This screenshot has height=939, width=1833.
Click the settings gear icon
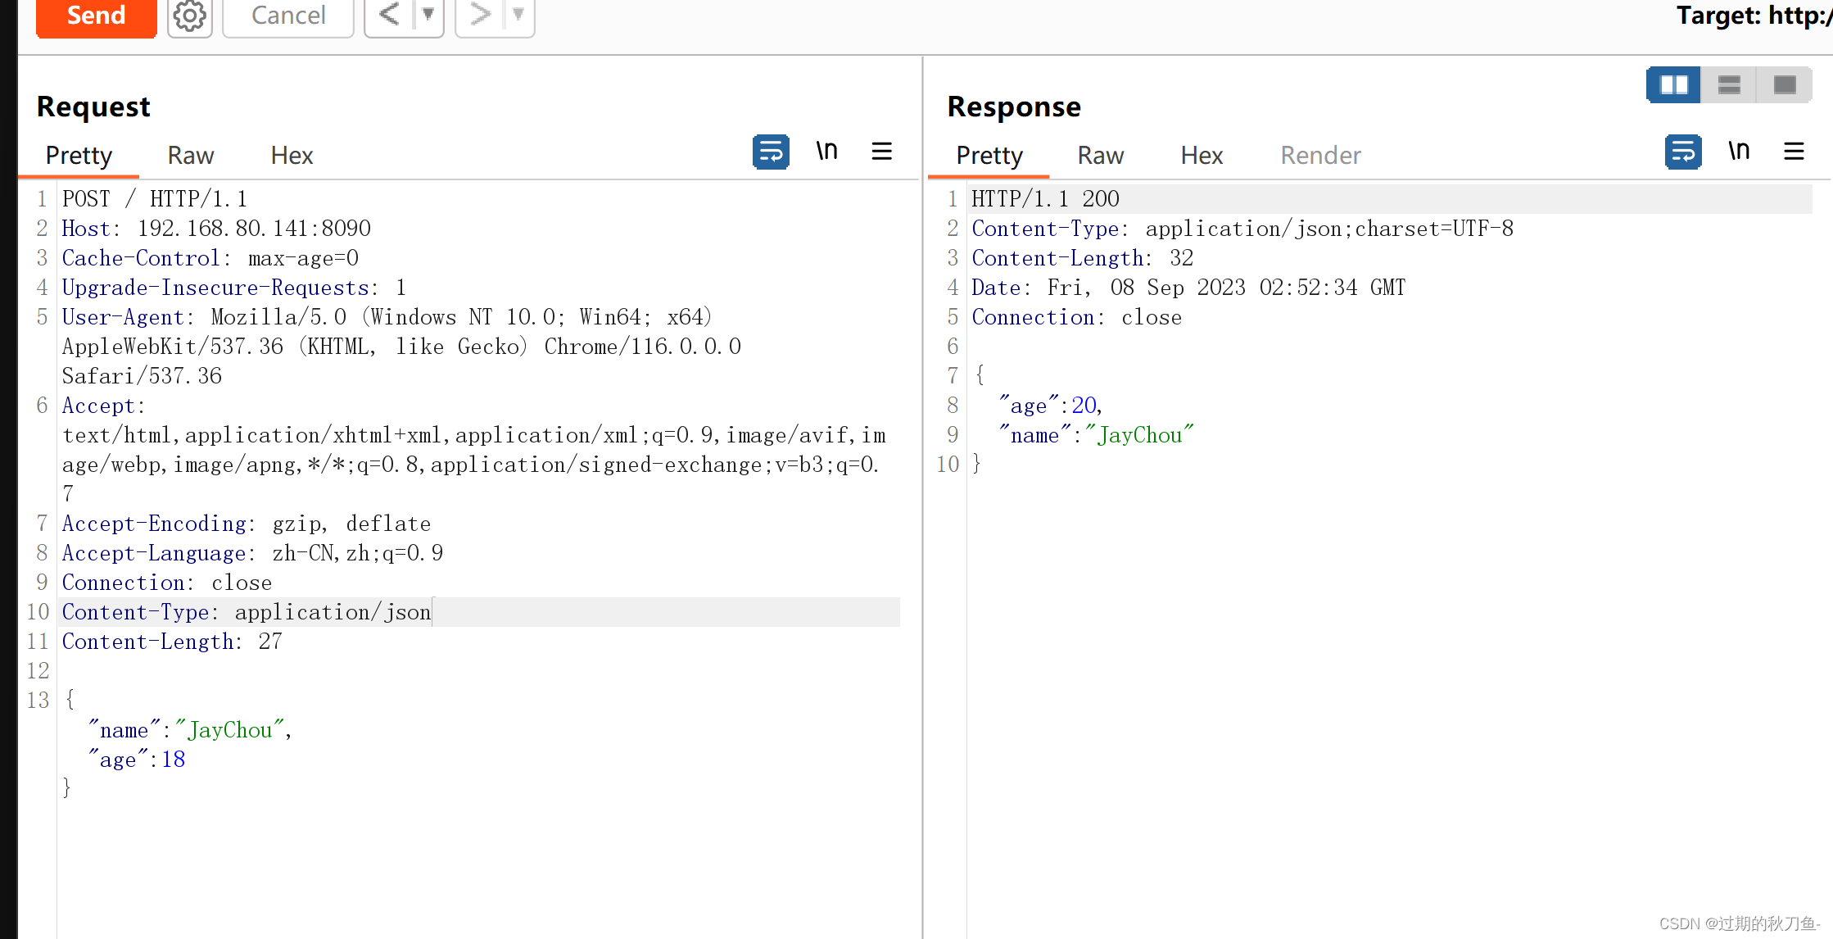[x=187, y=16]
